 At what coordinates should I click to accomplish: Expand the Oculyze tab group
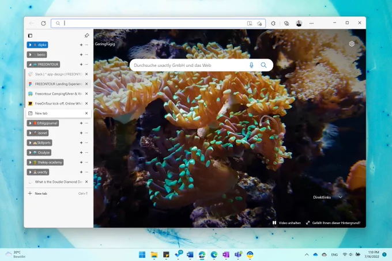click(30, 152)
